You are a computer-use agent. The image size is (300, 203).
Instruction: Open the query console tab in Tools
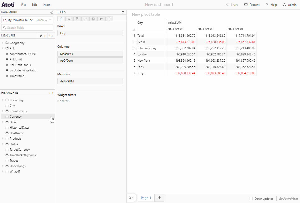click(93, 19)
